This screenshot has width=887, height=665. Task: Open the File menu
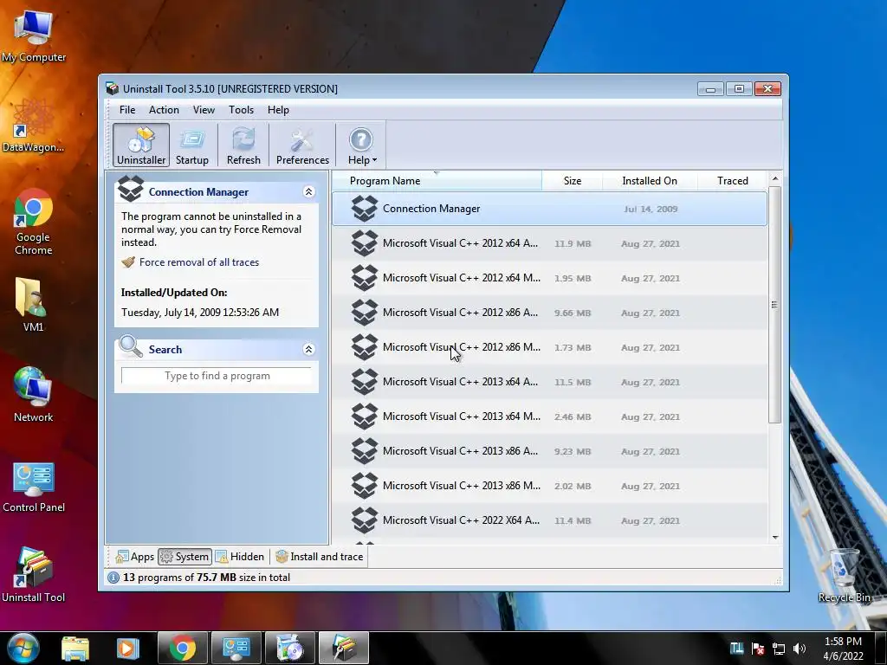(127, 110)
